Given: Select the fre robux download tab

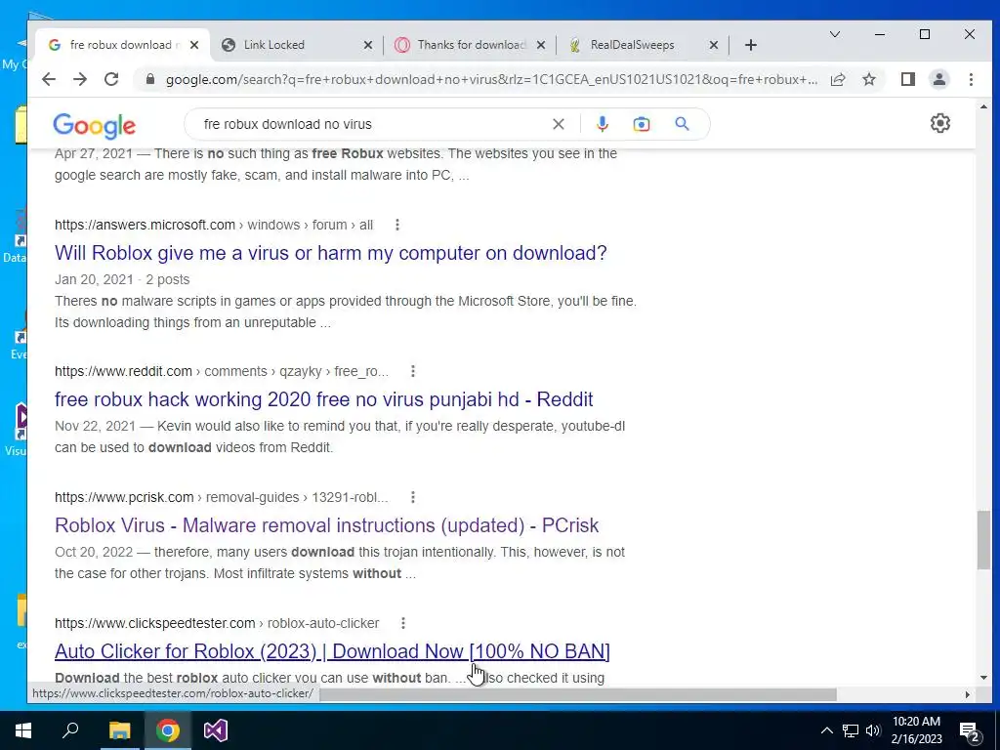Looking at the screenshot, I should [120, 45].
